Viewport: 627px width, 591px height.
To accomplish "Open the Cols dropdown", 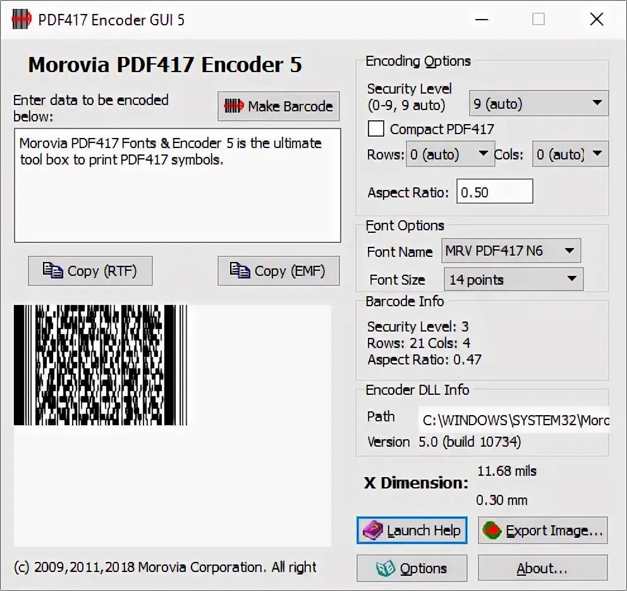I will click(x=570, y=154).
